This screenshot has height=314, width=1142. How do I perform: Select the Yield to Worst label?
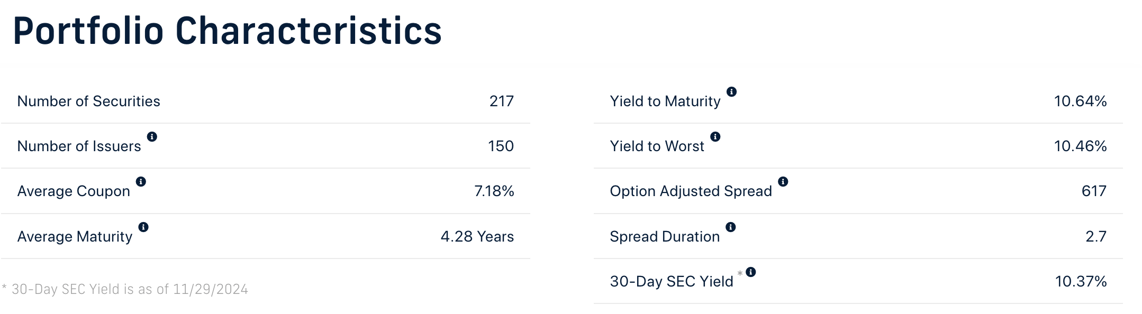click(656, 146)
